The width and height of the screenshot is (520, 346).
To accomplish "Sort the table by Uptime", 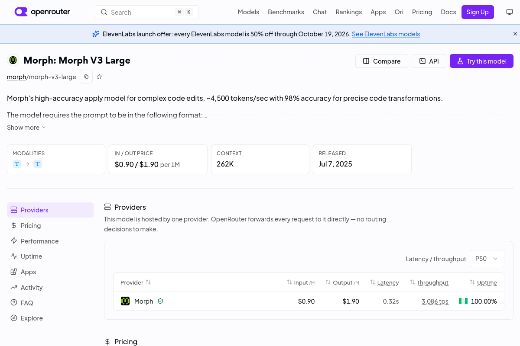I will [483, 282].
